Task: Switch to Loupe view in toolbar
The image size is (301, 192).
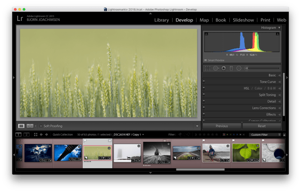Action: tap(21, 126)
